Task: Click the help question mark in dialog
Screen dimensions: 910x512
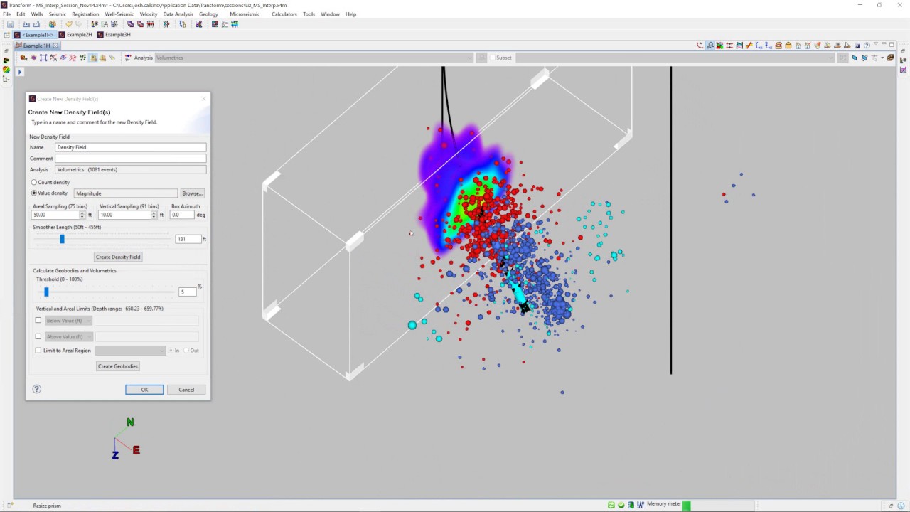Action: click(37, 389)
